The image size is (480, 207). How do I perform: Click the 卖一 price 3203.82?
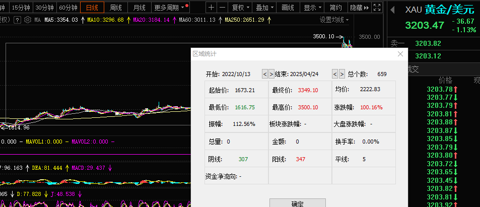(428, 43)
